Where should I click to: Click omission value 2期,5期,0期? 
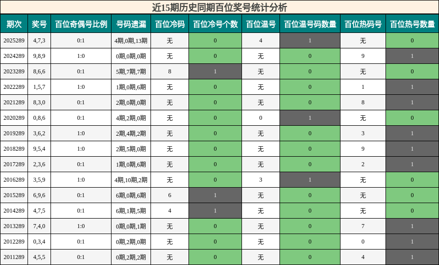coord(131,149)
